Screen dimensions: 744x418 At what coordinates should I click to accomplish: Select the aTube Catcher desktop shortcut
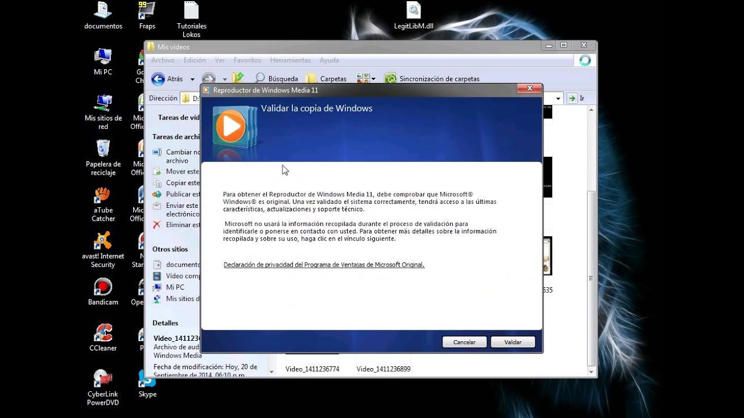[x=103, y=204]
